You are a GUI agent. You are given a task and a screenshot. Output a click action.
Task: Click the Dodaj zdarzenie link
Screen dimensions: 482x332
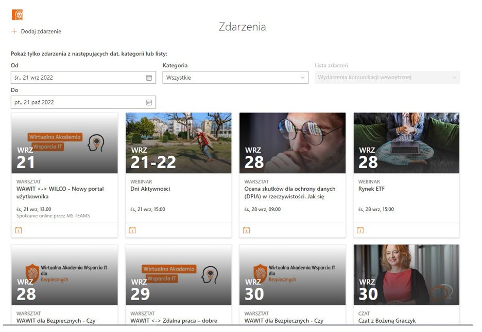click(x=41, y=31)
